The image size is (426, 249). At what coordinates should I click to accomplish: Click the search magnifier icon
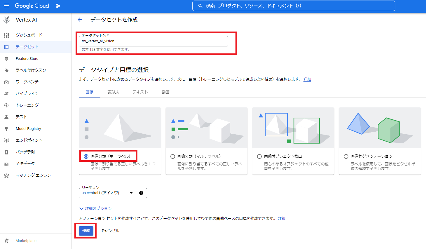[x=200, y=6]
